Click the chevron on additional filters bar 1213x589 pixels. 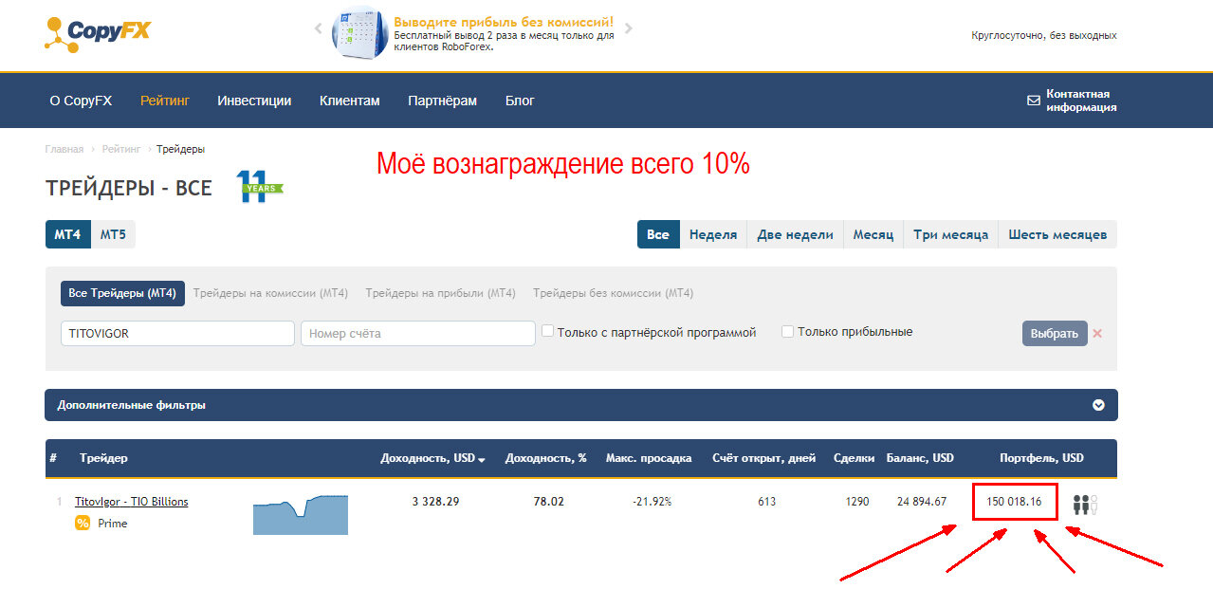coord(1098,405)
